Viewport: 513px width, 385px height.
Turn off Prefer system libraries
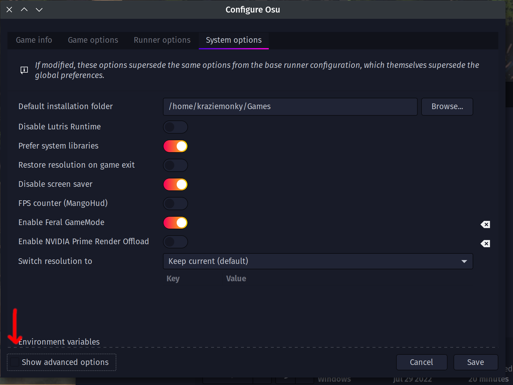(x=175, y=146)
